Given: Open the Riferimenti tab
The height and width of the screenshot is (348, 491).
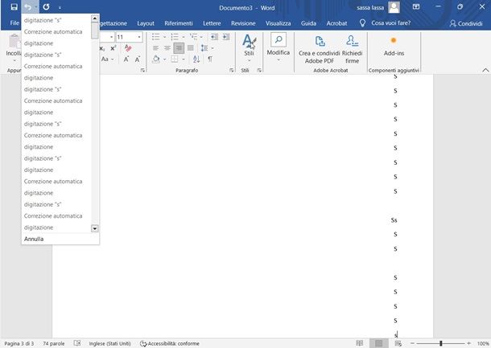Looking at the screenshot, I should (x=179, y=23).
